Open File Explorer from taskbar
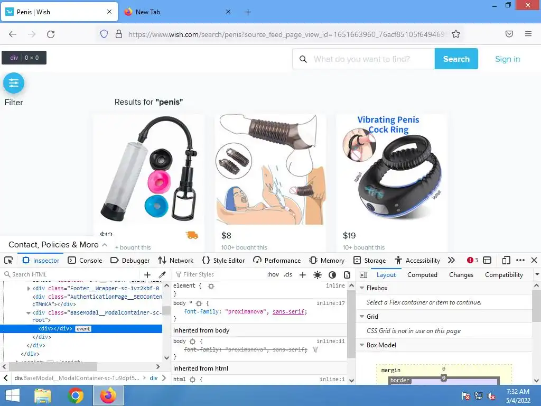The image size is (541, 406). click(x=43, y=395)
